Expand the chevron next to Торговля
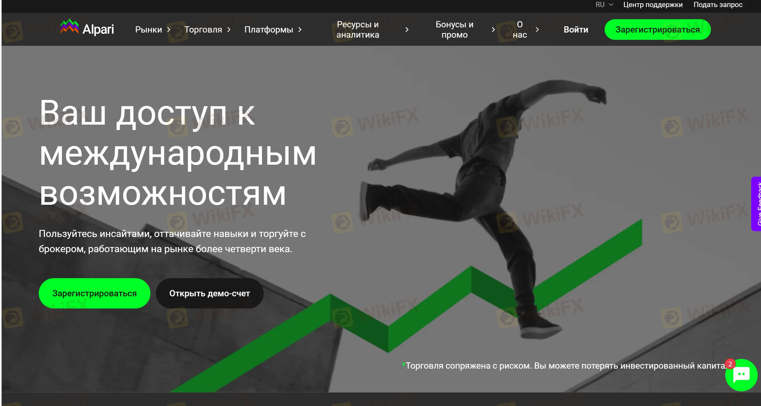The width and height of the screenshot is (761, 406). click(x=229, y=30)
